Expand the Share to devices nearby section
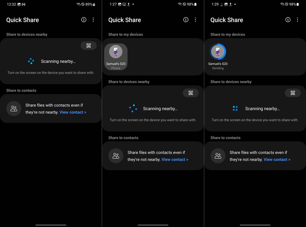 pos(26,34)
